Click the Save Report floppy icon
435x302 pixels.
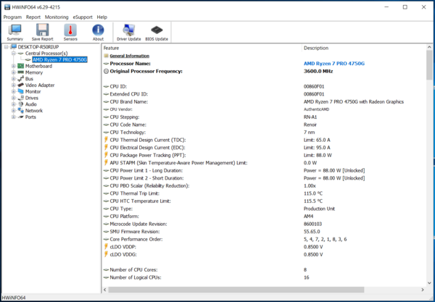coord(43,31)
